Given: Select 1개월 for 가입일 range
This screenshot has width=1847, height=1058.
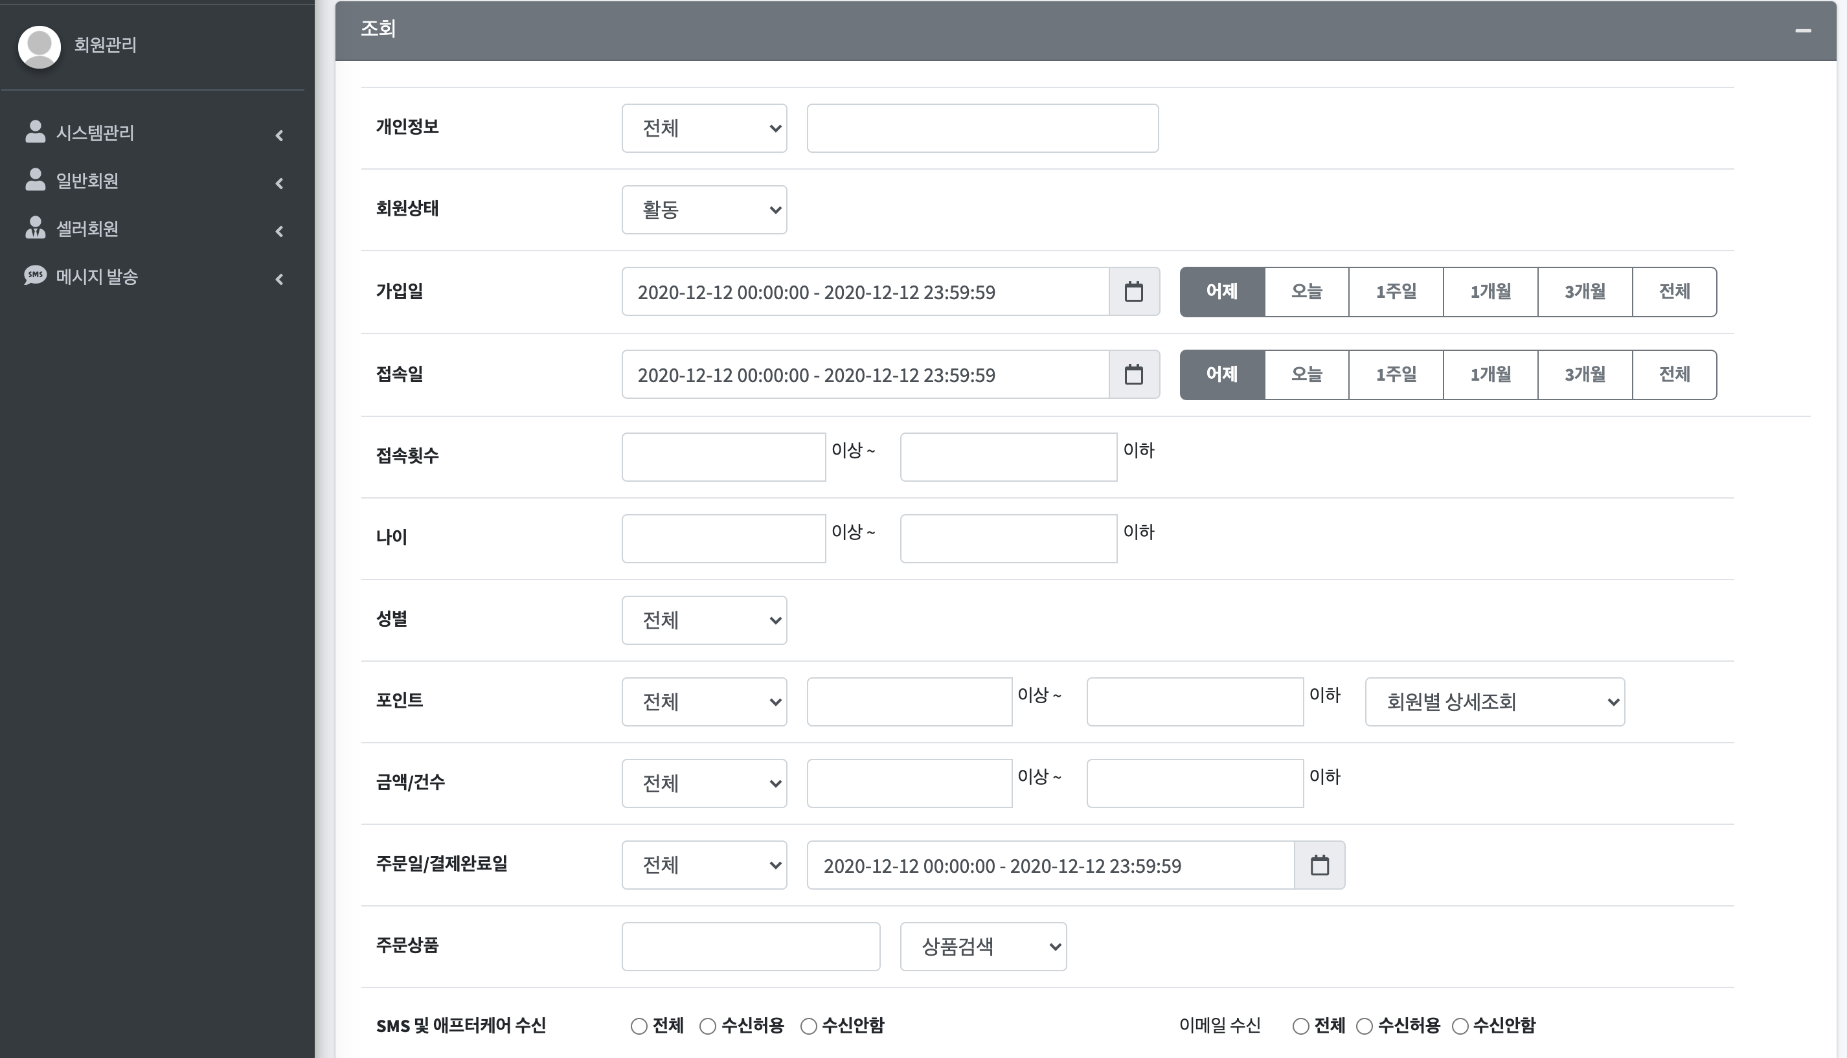Looking at the screenshot, I should [1490, 291].
